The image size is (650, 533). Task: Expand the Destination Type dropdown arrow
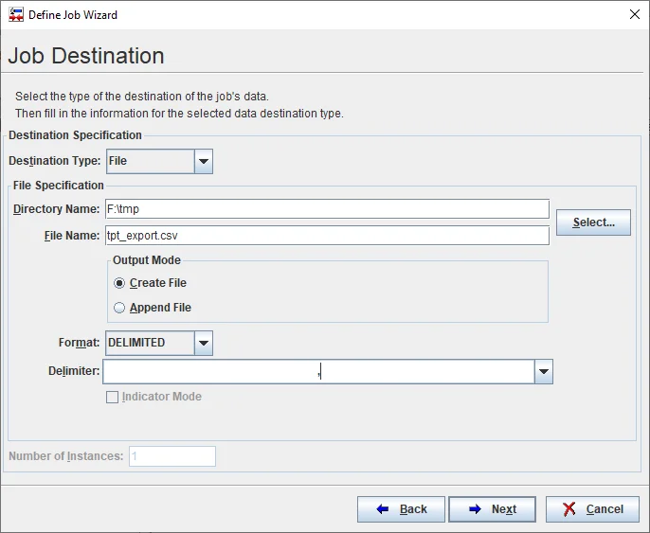tap(203, 161)
